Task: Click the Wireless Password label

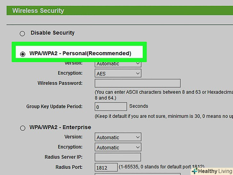Action: 60,83
